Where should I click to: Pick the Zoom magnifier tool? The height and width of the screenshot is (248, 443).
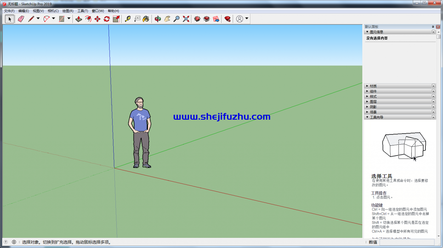tap(177, 19)
